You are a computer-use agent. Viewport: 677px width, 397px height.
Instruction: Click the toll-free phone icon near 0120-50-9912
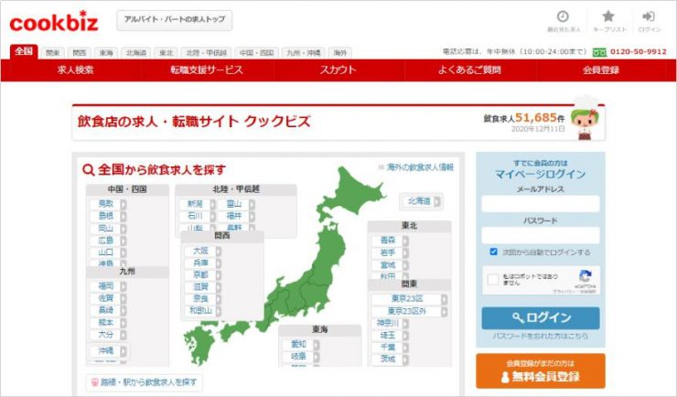click(x=599, y=52)
